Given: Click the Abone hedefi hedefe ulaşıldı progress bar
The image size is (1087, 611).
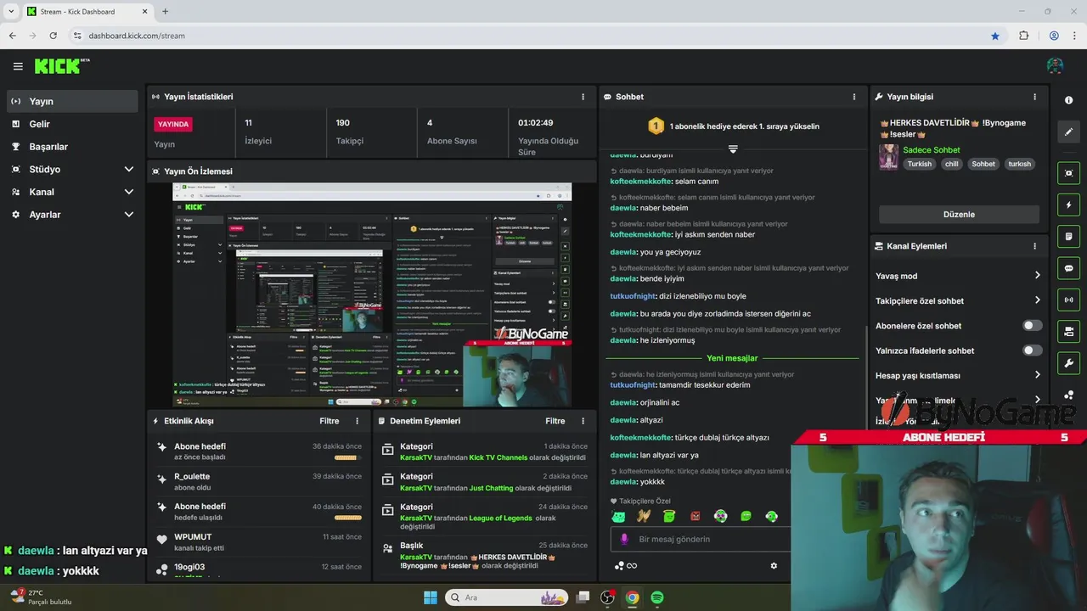Looking at the screenshot, I should click(348, 518).
